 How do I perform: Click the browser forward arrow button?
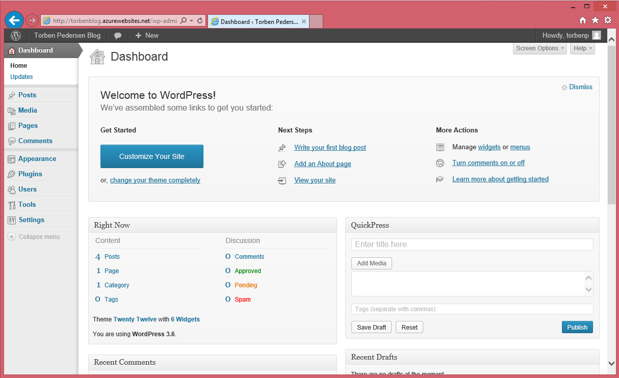[x=32, y=20]
